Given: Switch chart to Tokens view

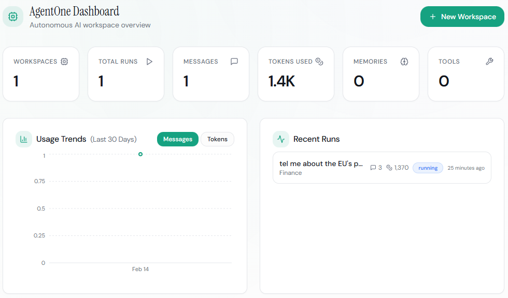Looking at the screenshot, I should point(217,139).
